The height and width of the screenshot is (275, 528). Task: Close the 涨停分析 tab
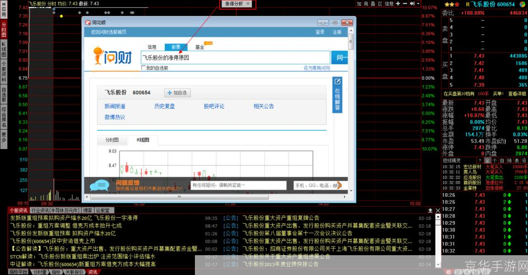pyautogui.click(x=248, y=4)
